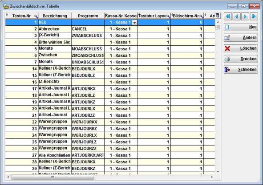Click search icon in Bildschirm-Nr. header

(202, 16)
